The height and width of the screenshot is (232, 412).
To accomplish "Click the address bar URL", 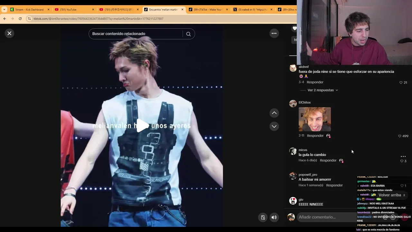I will 98,19.
